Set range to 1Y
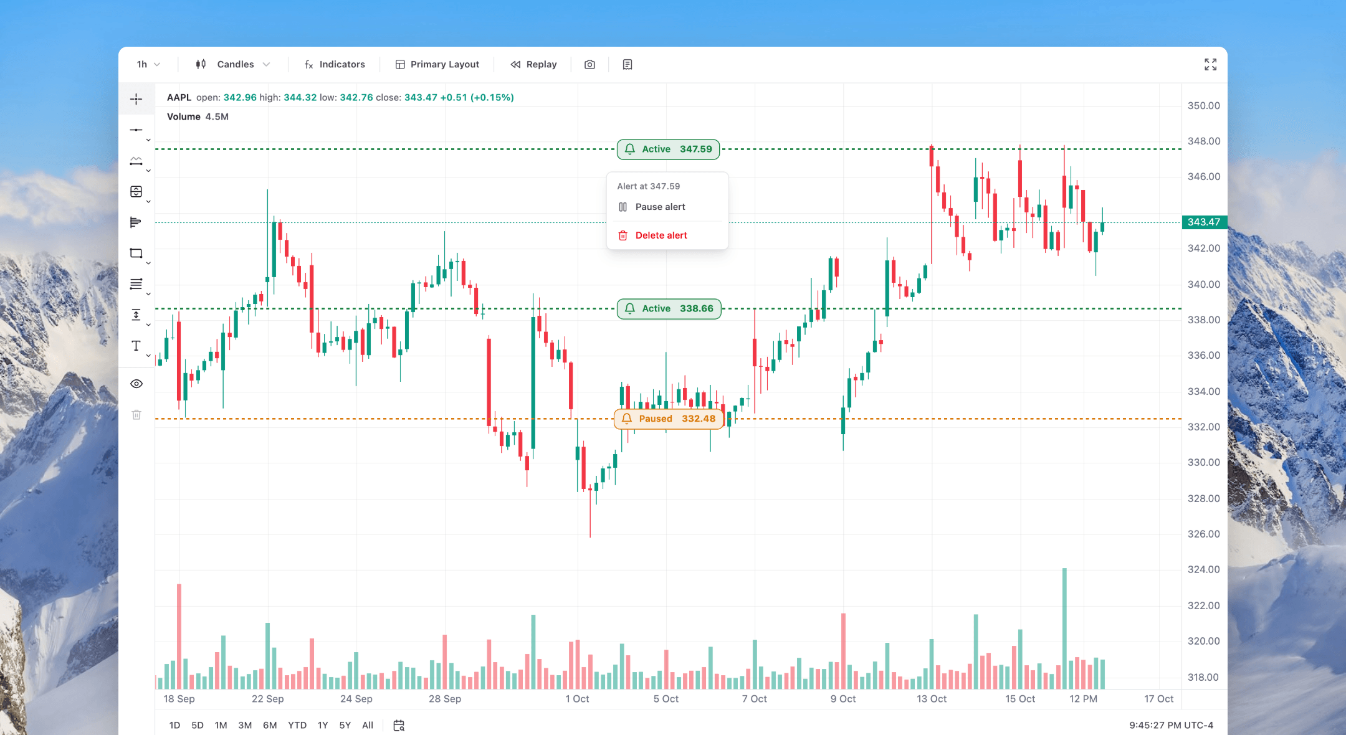The height and width of the screenshot is (735, 1346). 323,725
